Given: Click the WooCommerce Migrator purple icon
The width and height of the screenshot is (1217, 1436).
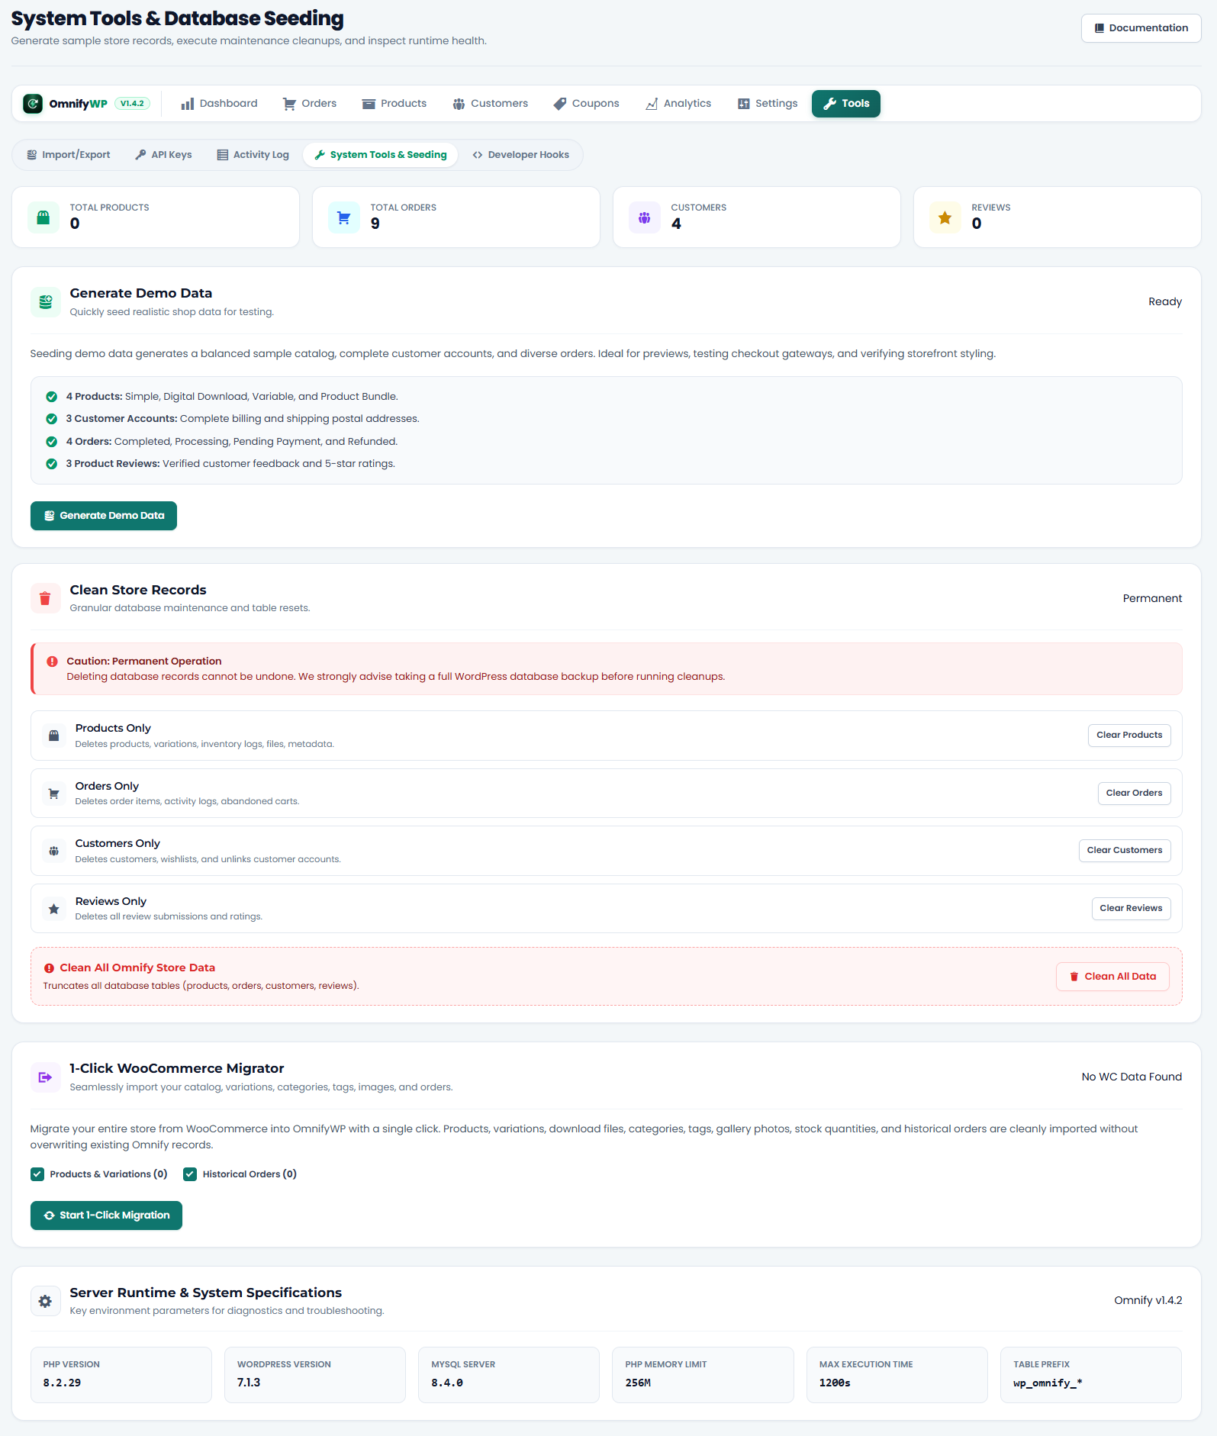Looking at the screenshot, I should point(46,1077).
